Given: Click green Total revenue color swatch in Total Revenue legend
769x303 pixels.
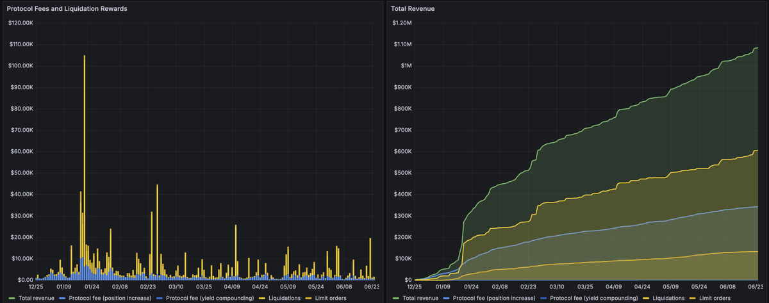Looking at the screenshot, I should [x=396, y=299].
